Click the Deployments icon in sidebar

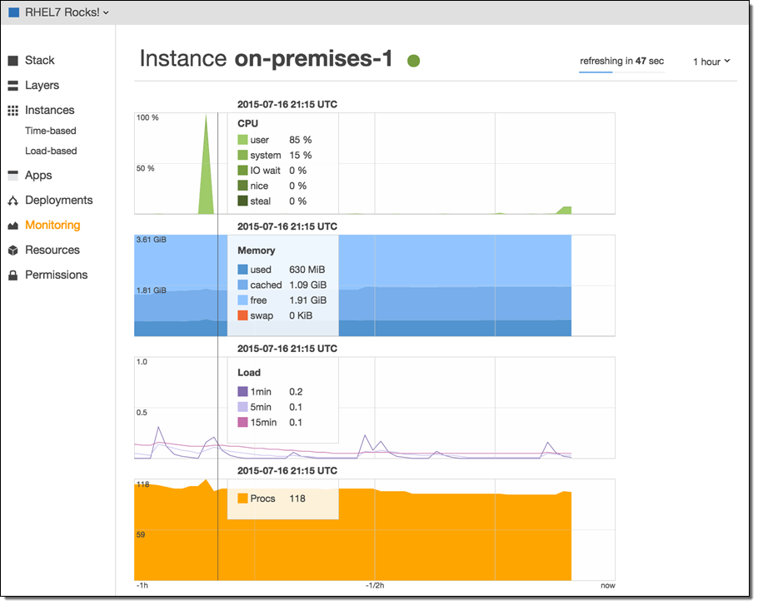(x=13, y=201)
